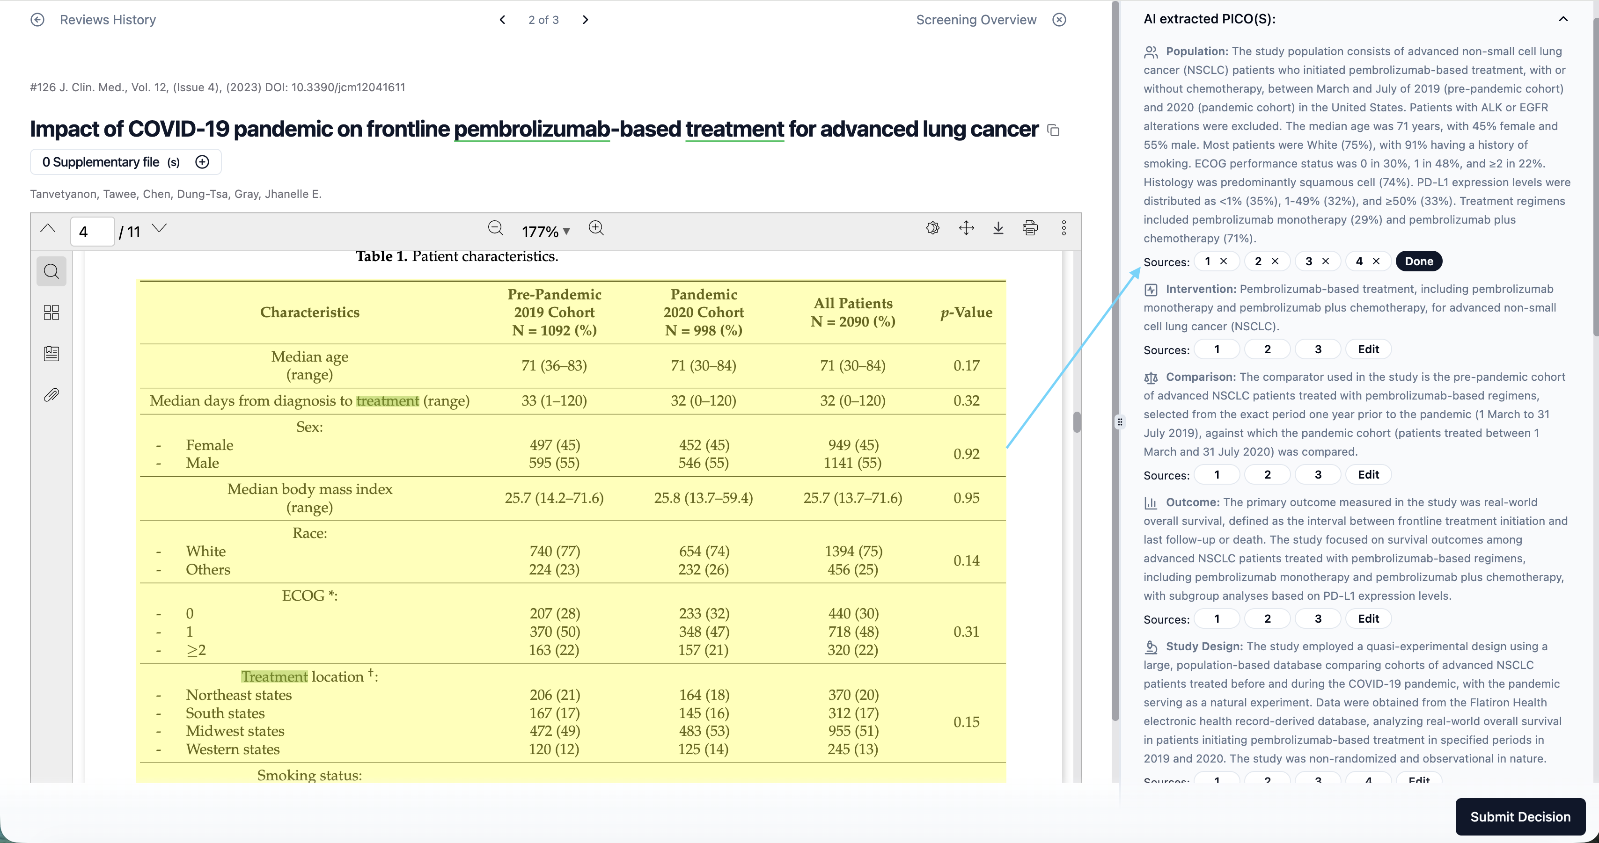This screenshot has width=1599, height=843.
Task: Open the PDF search magnifier tool
Action: coord(51,272)
